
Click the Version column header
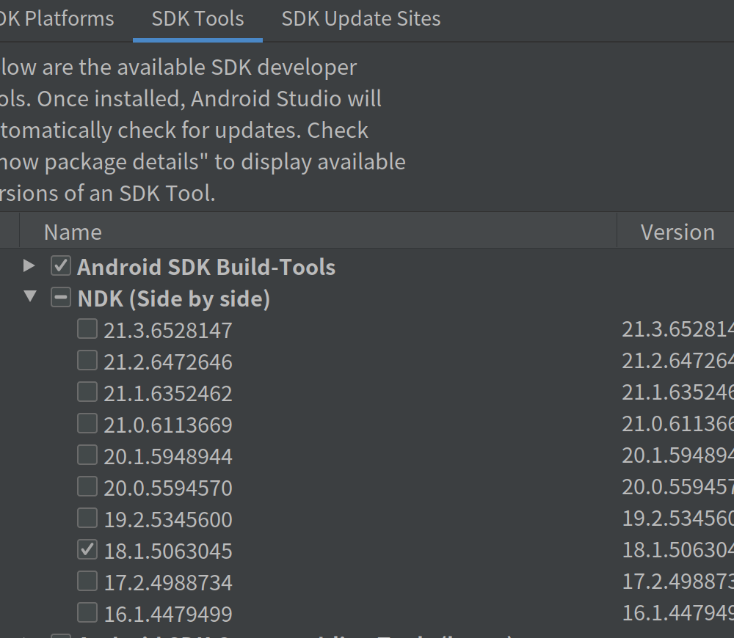[676, 231]
